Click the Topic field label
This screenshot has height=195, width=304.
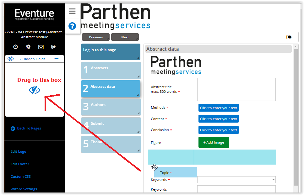164,173
